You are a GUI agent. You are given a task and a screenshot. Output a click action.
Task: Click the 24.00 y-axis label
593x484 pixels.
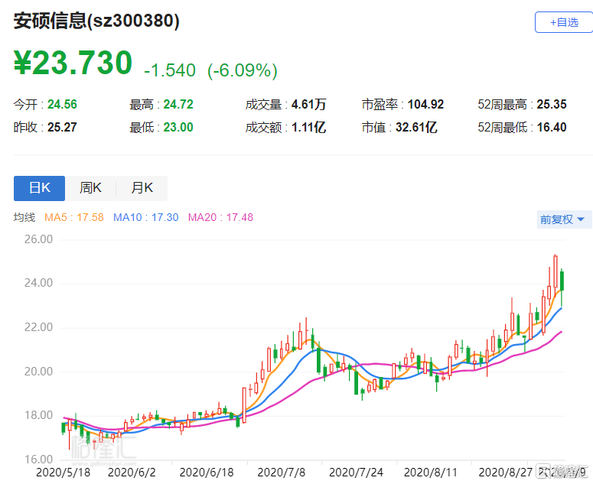(38, 283)
